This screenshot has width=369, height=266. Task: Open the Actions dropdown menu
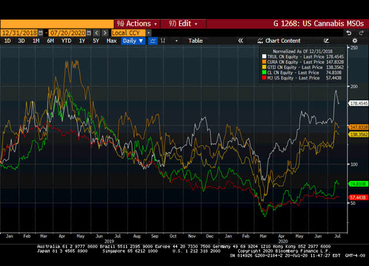click(137, 24)
